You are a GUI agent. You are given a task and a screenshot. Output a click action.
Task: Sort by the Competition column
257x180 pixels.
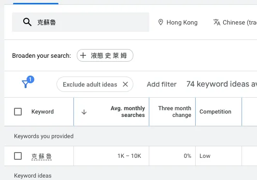pyautogui.click(x=215, y=112)
